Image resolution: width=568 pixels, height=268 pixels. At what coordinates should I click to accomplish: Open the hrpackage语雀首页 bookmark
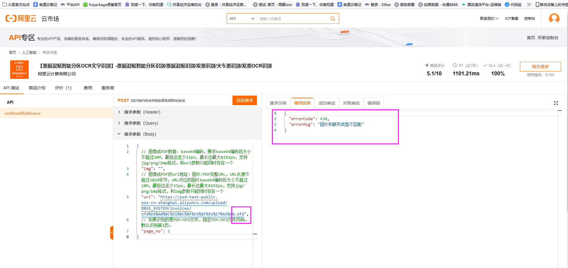tap(102, 4)
